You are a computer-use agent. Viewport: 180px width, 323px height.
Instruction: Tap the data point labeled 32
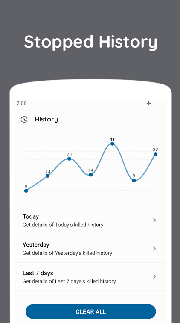tap(155, 154)
